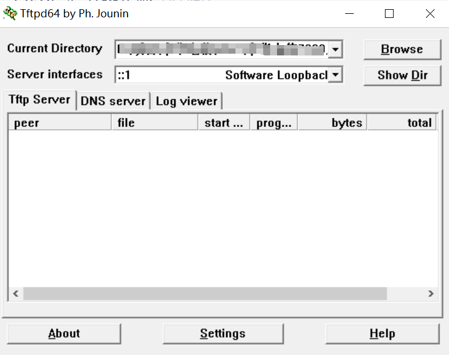Switch to the Log viewer tab
This screenshot has width=449, height=355.
click(x=186, y=101)
